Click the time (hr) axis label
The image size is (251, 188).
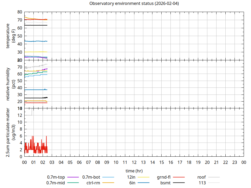(134, 171)
